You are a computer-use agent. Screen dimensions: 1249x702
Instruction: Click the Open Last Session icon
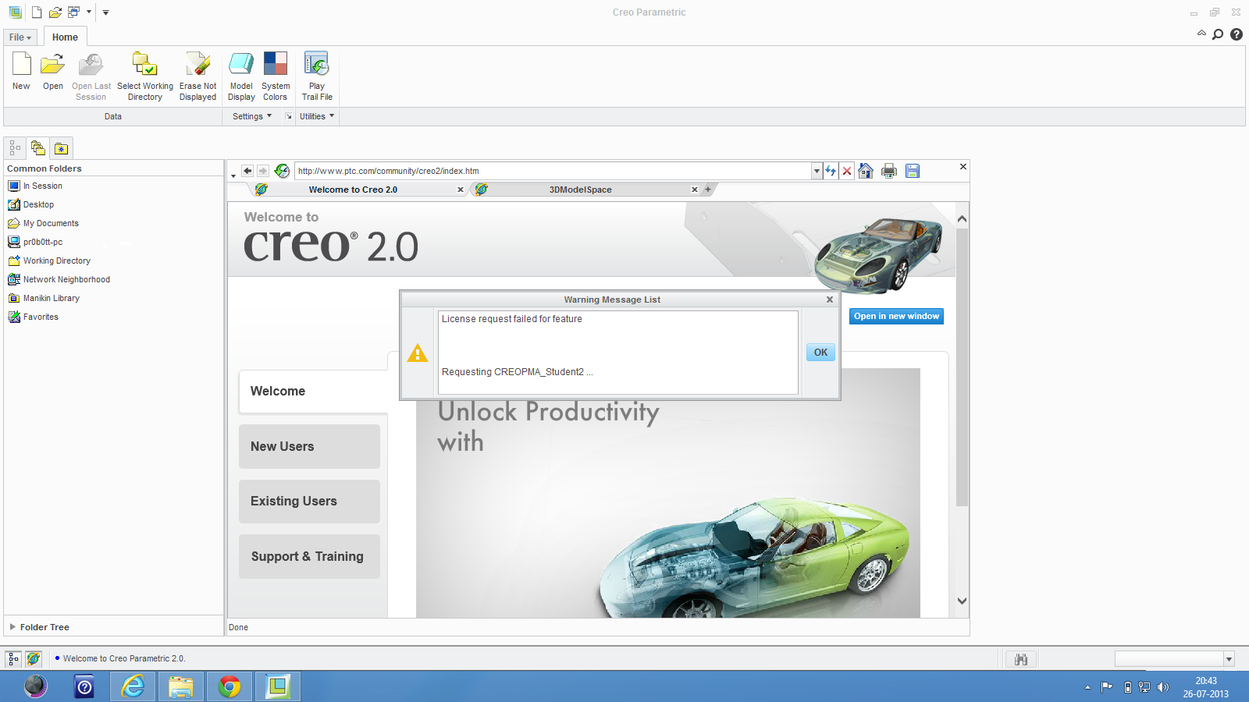point(91,76)
